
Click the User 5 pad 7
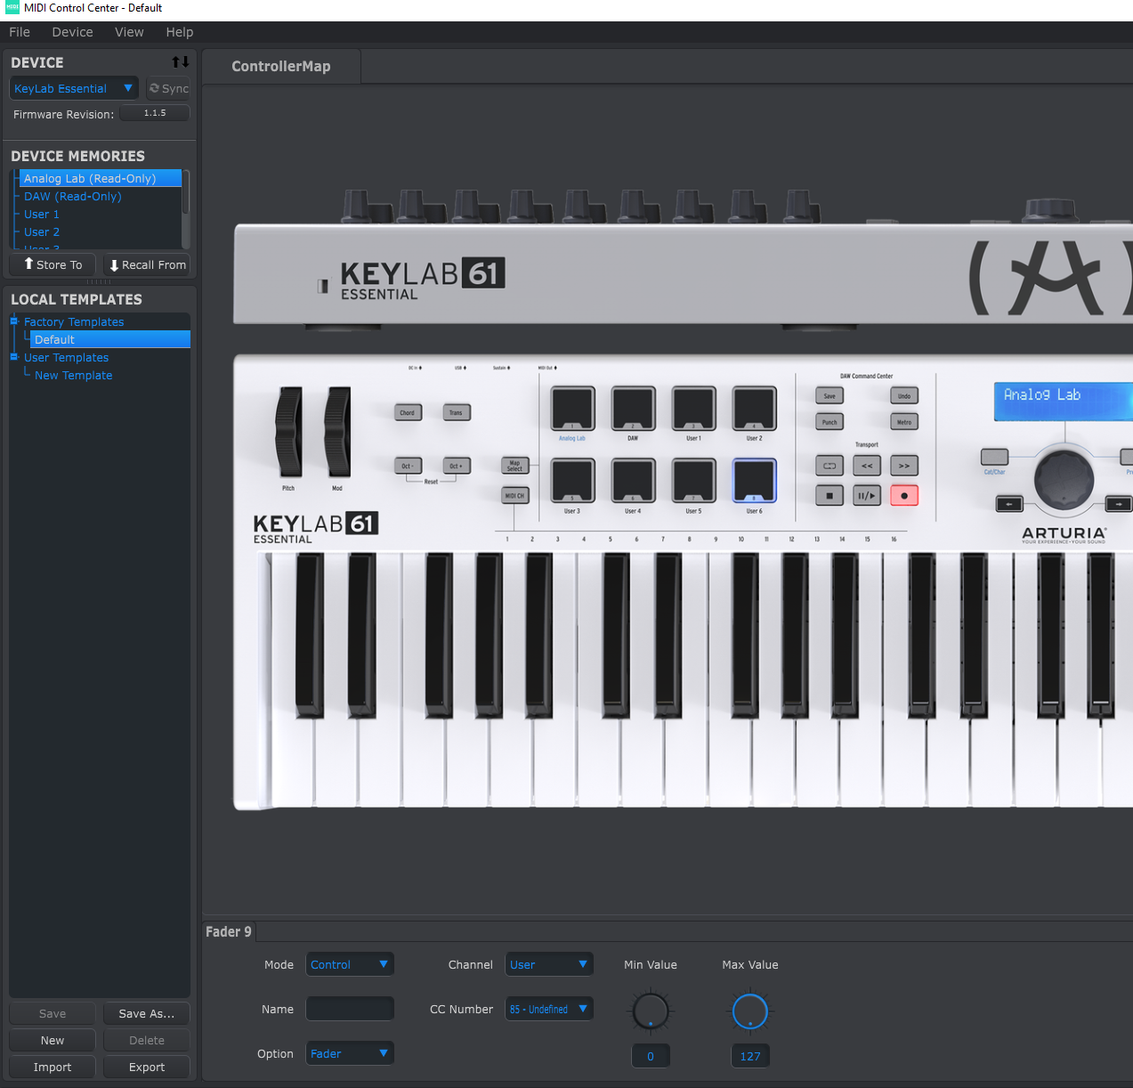pos(693,481)
